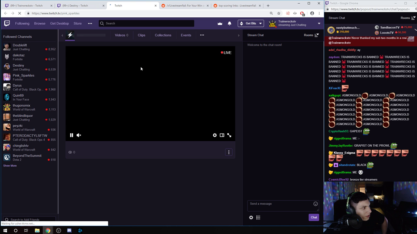Open a new browser tab

(268, 6)
